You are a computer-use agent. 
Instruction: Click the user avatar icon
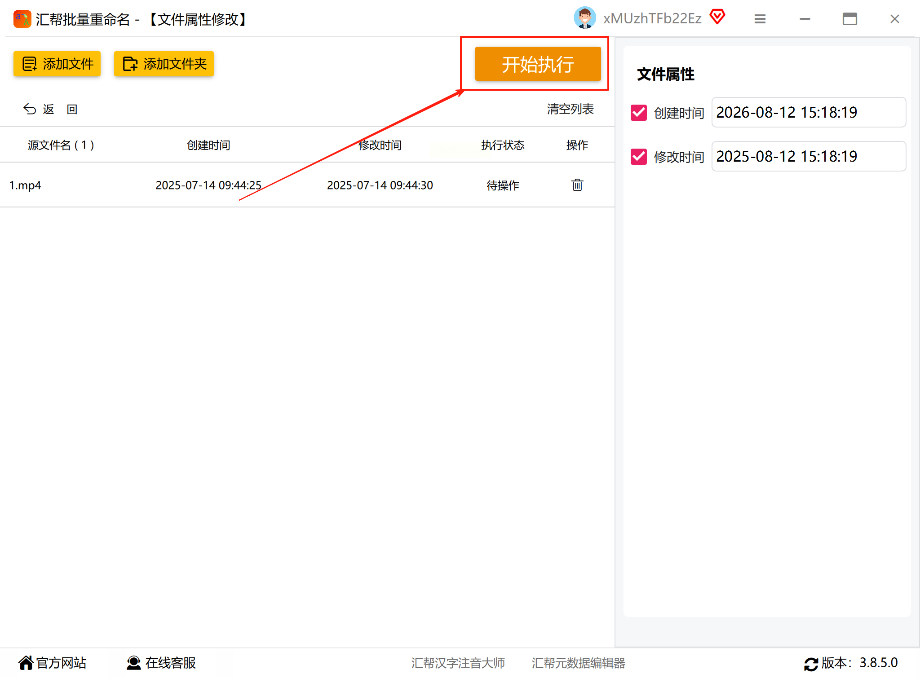(x=584, y=18)
